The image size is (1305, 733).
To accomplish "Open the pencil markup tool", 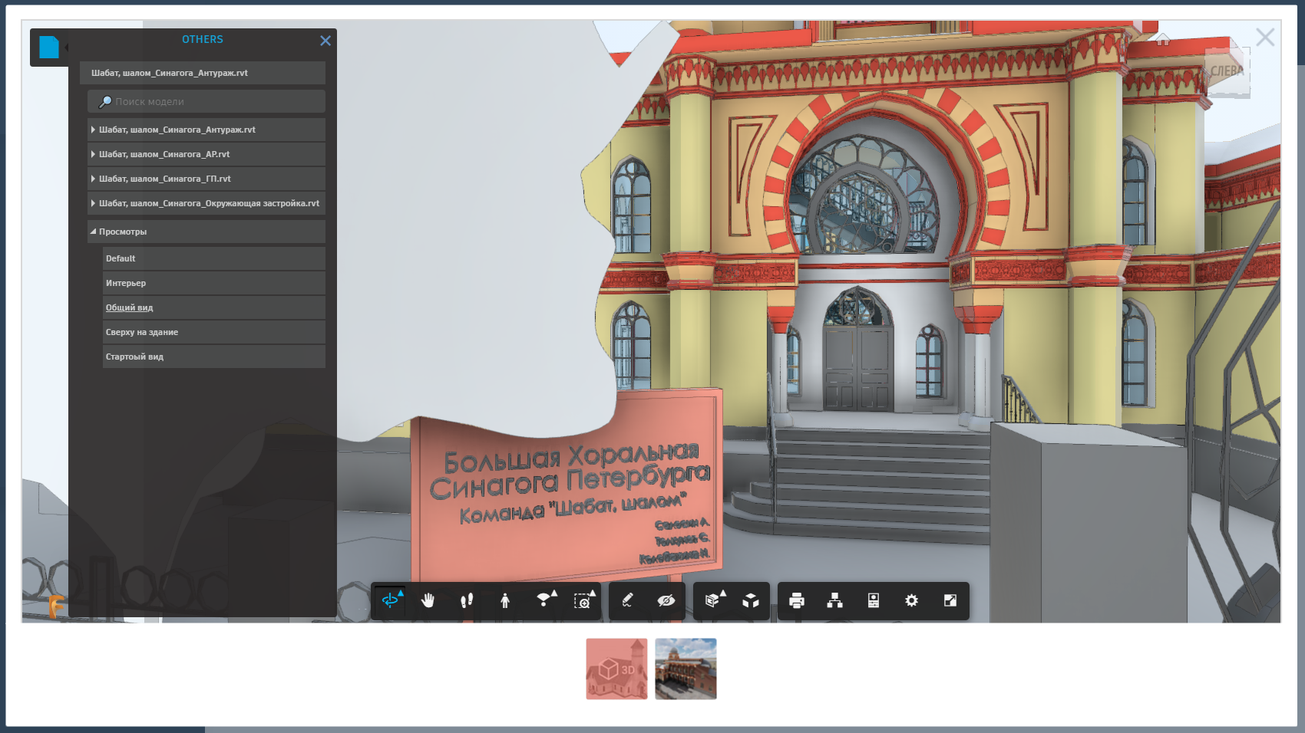I will (628, 600).
